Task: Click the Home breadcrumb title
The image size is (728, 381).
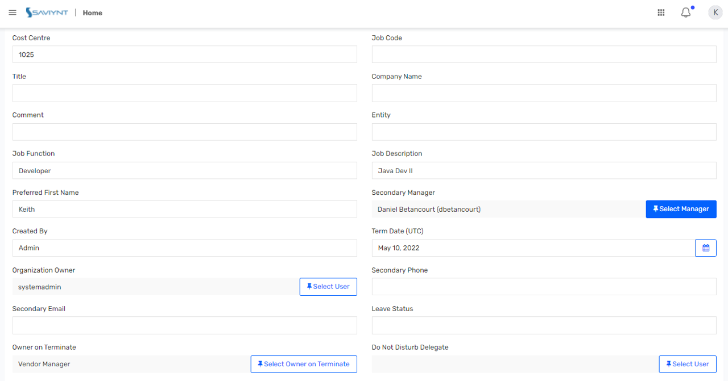Action: (x=93, y=12)
